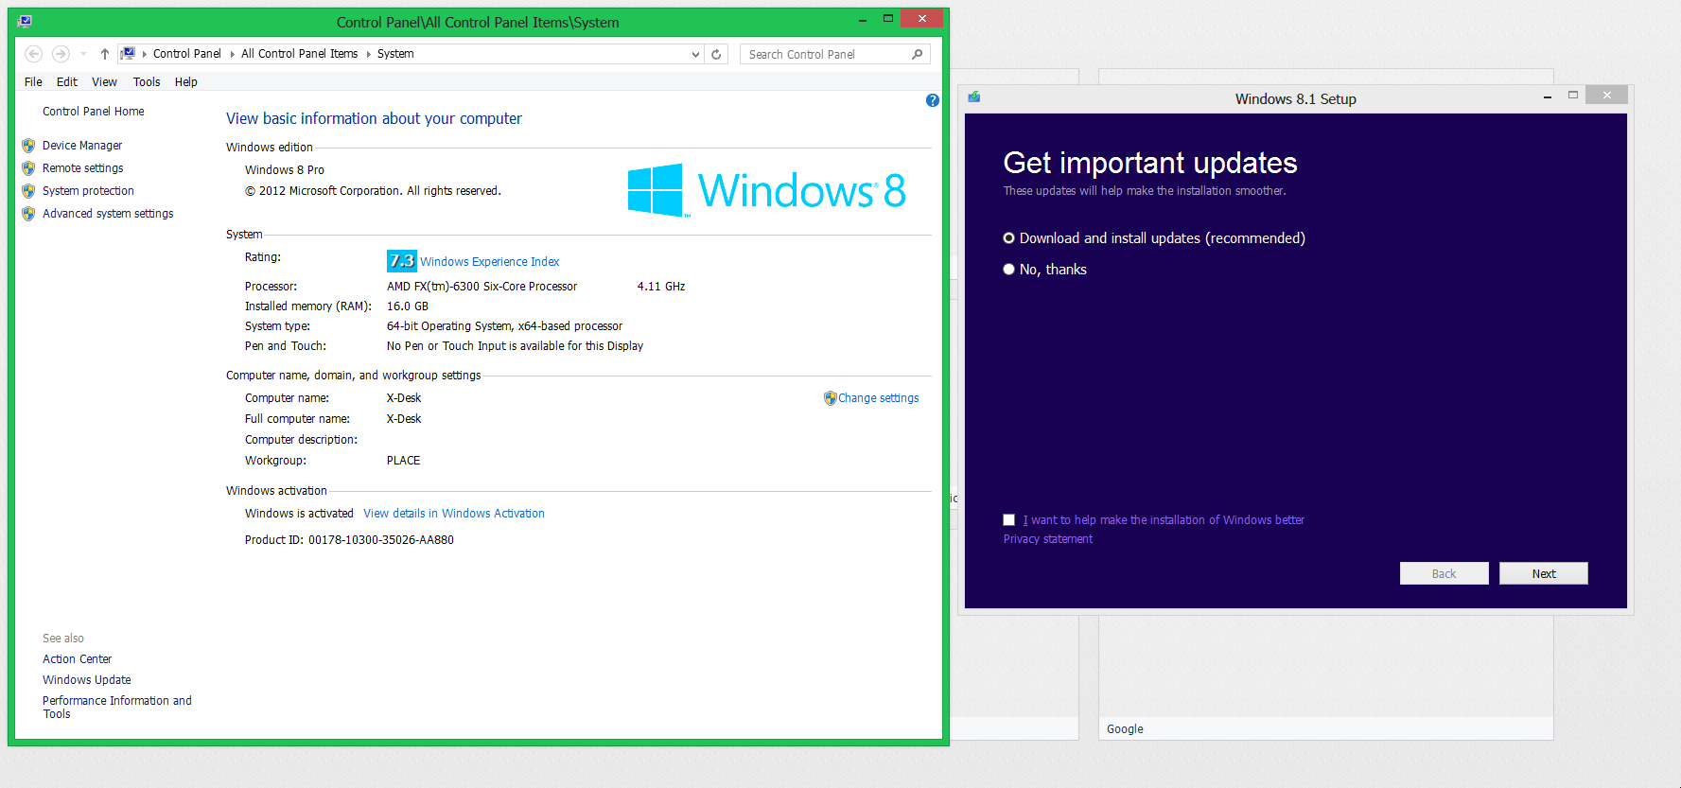Image resolution: width=1681 pixels, height=788 pixels.
Task: Go to Control Panel Home
Action: click(94, 112)
